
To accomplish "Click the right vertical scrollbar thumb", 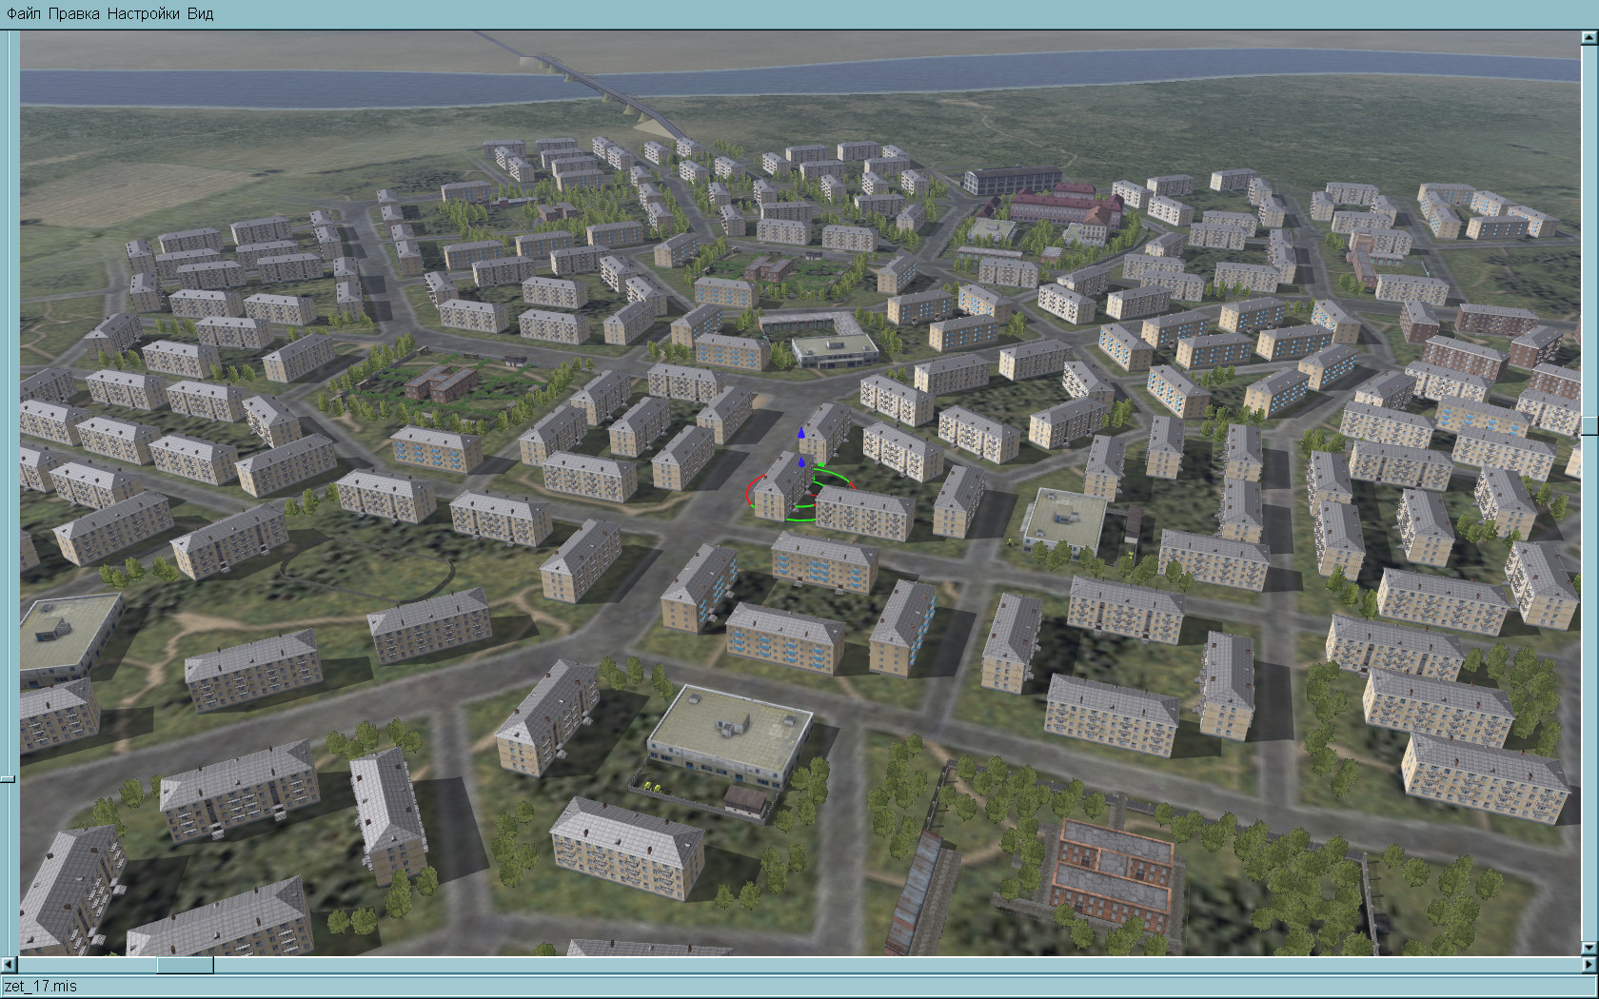I will point(1589,425).
